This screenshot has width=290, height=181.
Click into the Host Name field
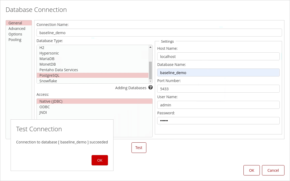pyautogui.click(x=218, y=56)
